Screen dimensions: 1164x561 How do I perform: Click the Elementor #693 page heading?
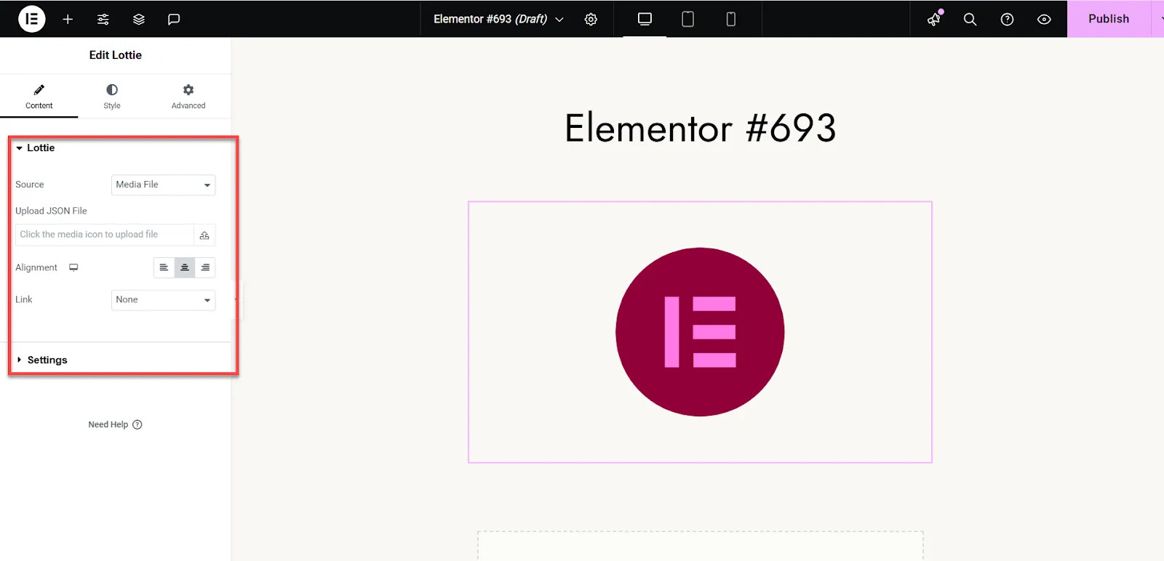[701, 128]
